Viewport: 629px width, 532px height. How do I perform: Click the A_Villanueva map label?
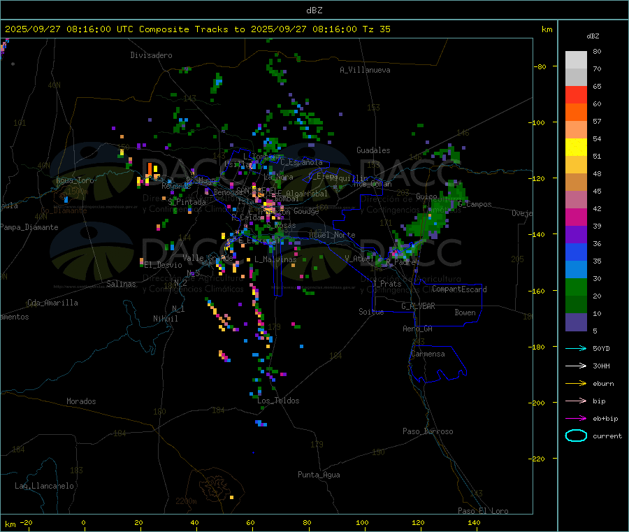(x=365, y=70)
